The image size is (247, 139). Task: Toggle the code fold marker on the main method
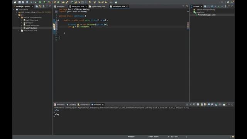[x=58, y=20]
